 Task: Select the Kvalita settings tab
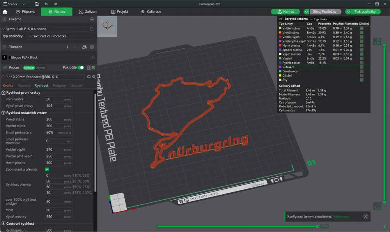pos(8,85)
